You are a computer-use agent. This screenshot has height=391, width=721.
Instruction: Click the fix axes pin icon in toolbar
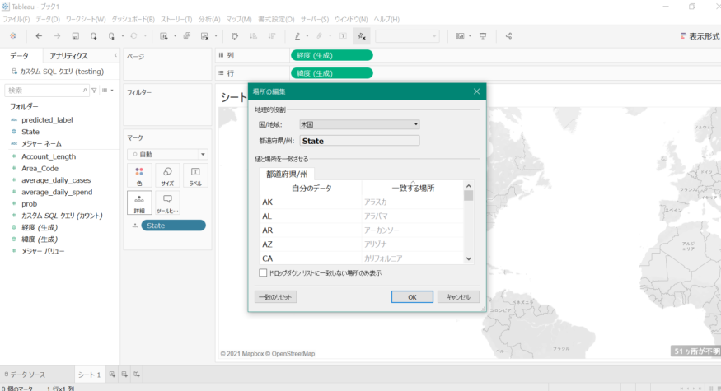pos(362,36)
